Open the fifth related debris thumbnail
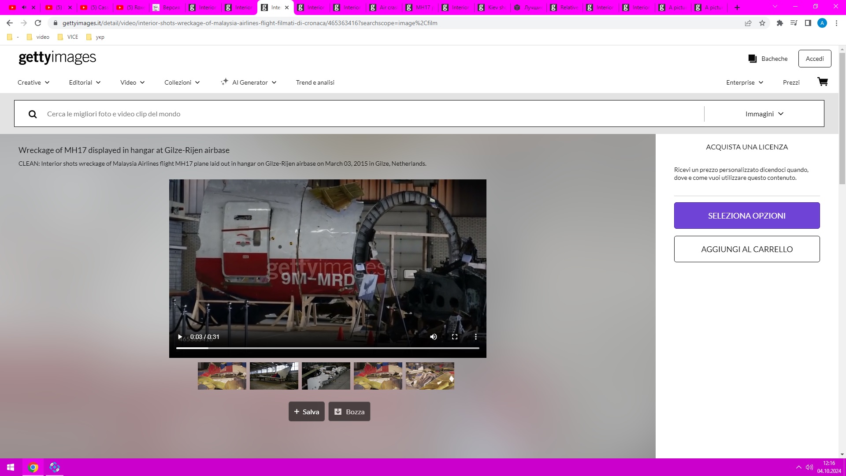This screenshot has width=846, height=476. 430,376
